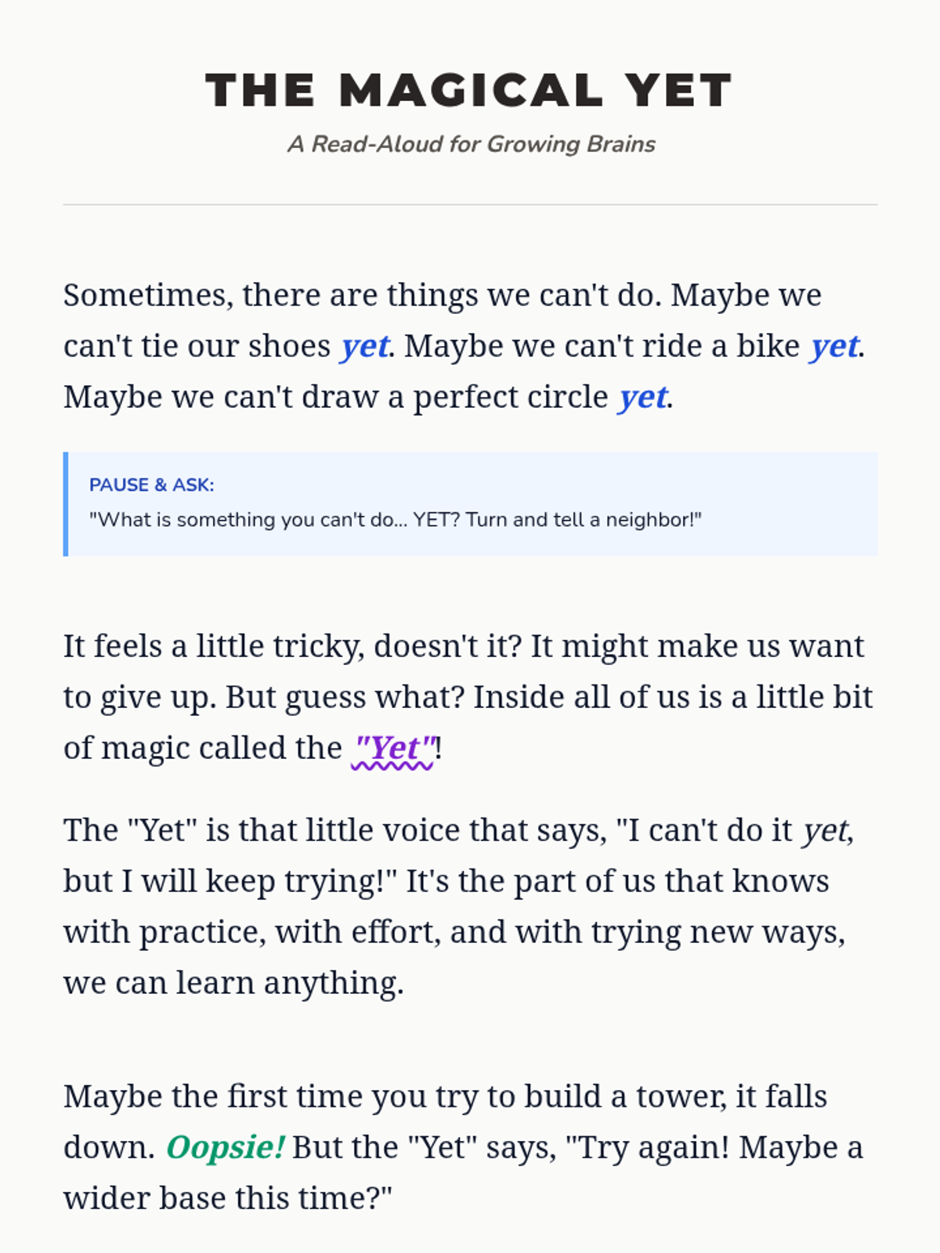Click the title "THE MAGICAL YET"
Image resolution: width=940 pixels, height=1253 pixels.
468,90
